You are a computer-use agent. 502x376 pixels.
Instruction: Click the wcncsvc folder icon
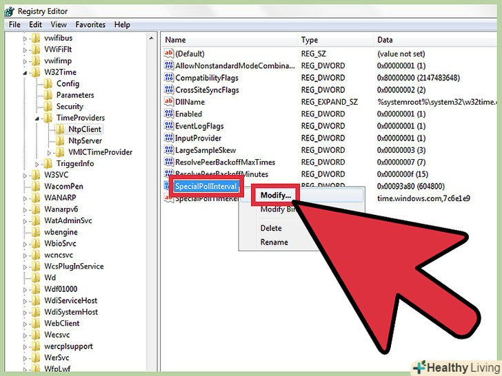point(36,255)
